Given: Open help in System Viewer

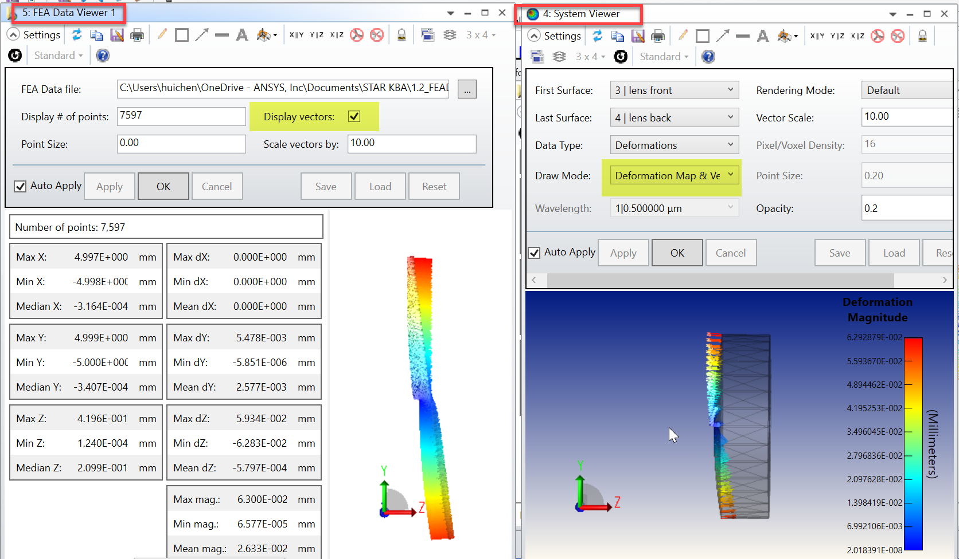Looking at the screenshot, I should [x=708, y=57].
